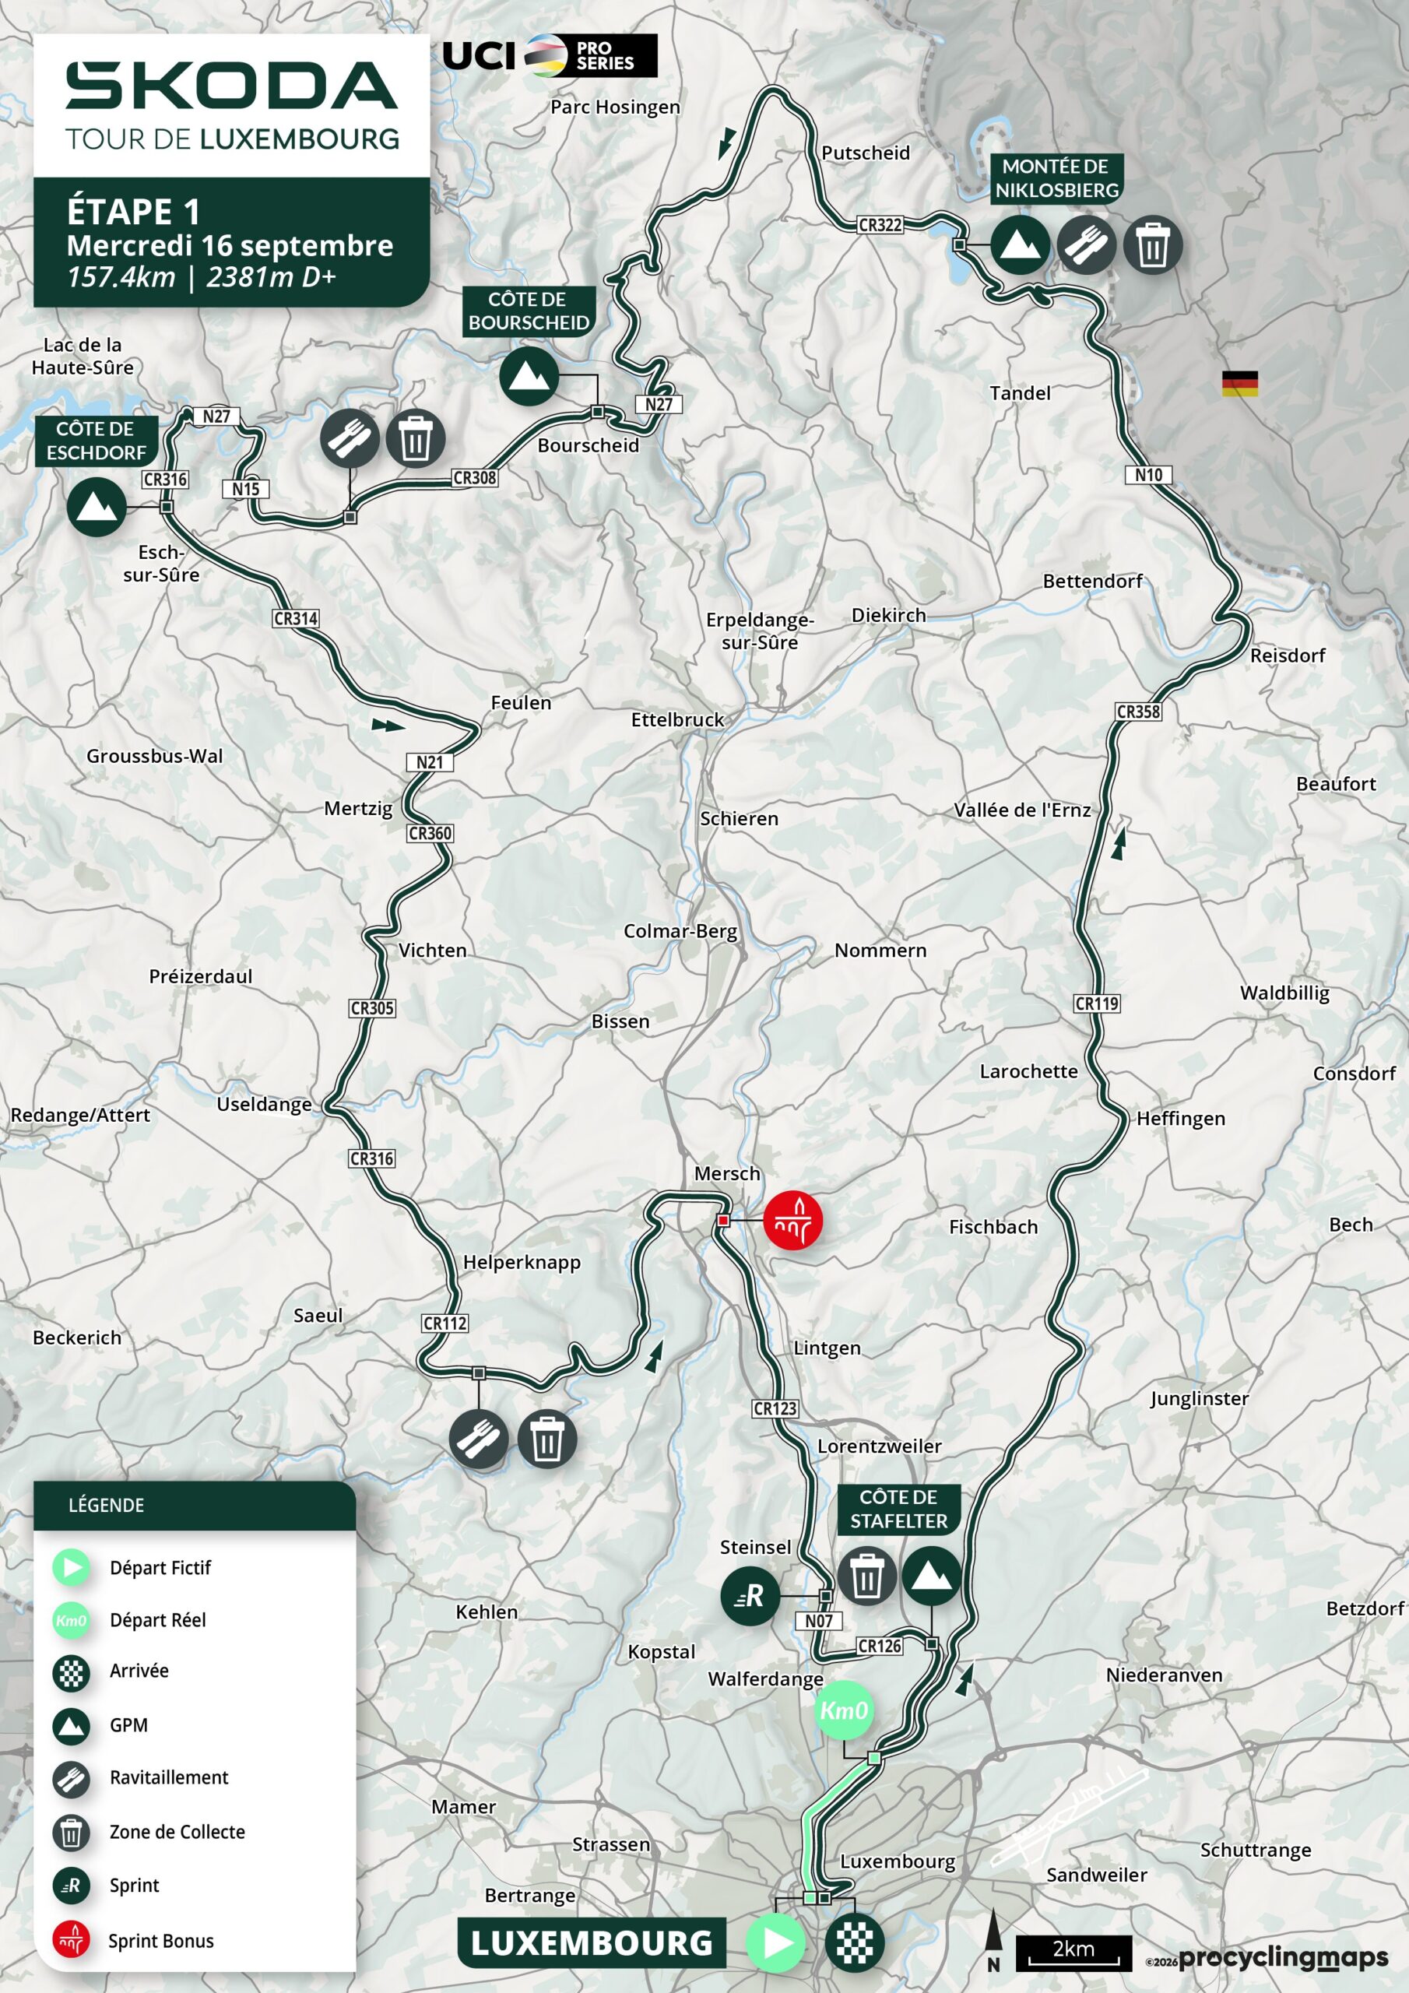
Task: Click the "Côte de Stafelter" climb label
Action: [x=898, y=1510]
